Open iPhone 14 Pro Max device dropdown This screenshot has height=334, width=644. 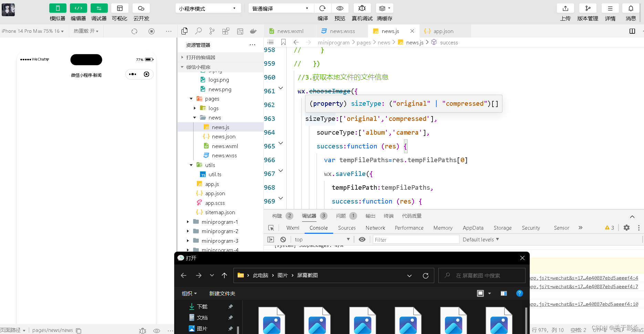[x=32, y=31]
